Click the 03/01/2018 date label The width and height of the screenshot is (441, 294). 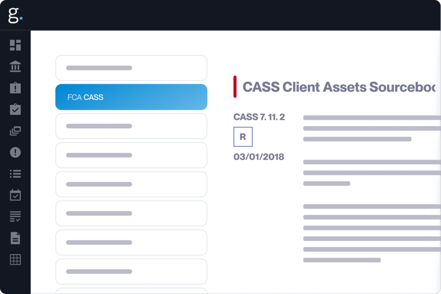click(258, 157)
